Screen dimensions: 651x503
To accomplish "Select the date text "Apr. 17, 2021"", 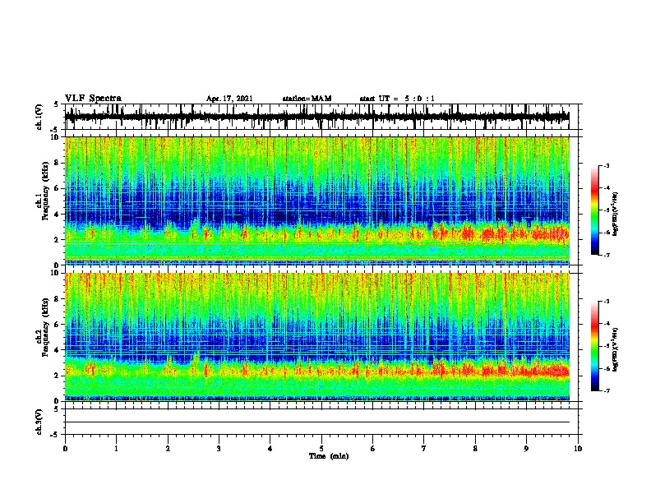I will click(229, 99).
